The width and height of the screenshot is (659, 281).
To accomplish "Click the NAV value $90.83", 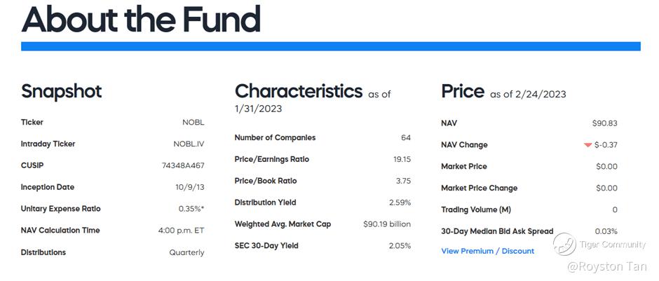I will click(604, 123).
